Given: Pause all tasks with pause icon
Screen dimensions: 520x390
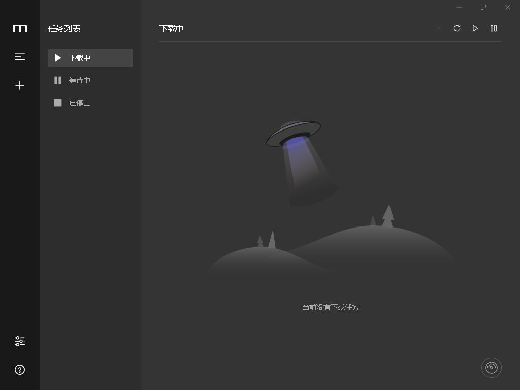Looking at the screenshot, I should (494, 28).
